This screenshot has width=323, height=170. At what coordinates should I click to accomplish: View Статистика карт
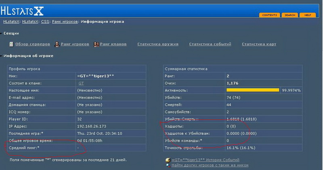point(259,44)
